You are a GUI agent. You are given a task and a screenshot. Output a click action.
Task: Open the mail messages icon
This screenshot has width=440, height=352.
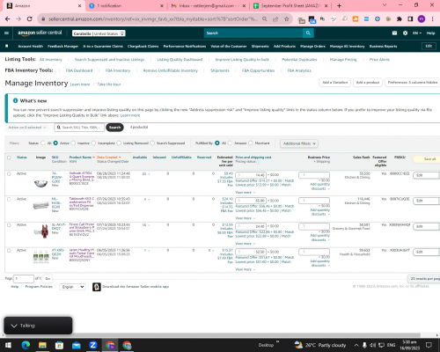click(x=394, y=33)
